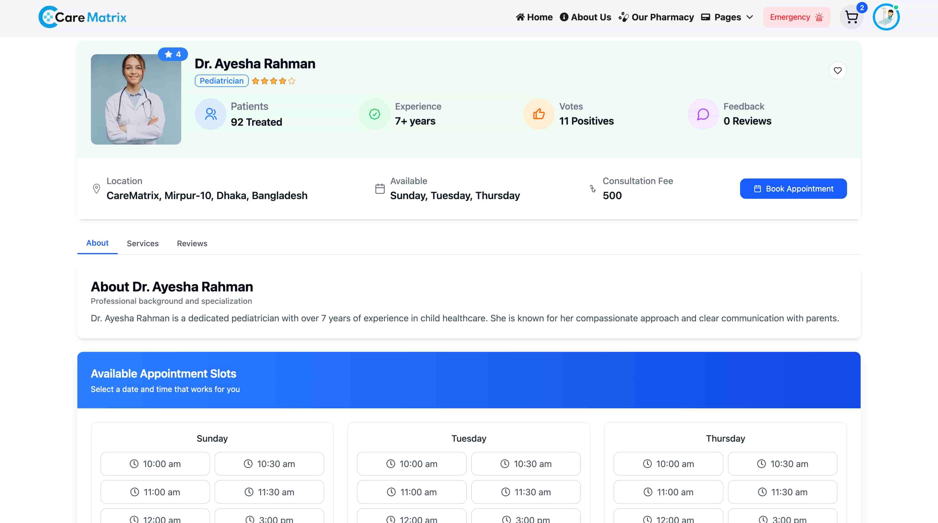The width and height of the screenshot is (938, 523).
Task: Click the doctor's star rating
Action: click(273, 81)
